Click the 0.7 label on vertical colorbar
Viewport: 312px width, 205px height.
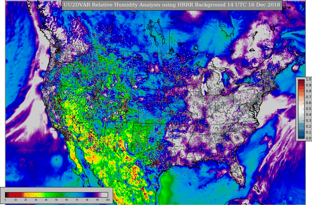coord(308,97)
